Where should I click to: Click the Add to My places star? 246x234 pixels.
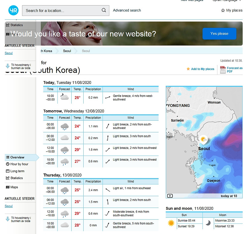(188, 69)
